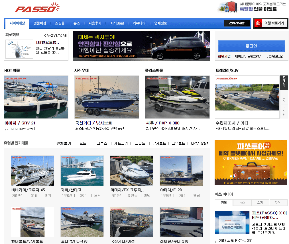
Task: Open 아이디/비밀번호찾기 link
Action: click(248, 56)
